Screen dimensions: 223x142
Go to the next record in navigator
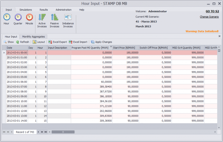tap(39, 132)
